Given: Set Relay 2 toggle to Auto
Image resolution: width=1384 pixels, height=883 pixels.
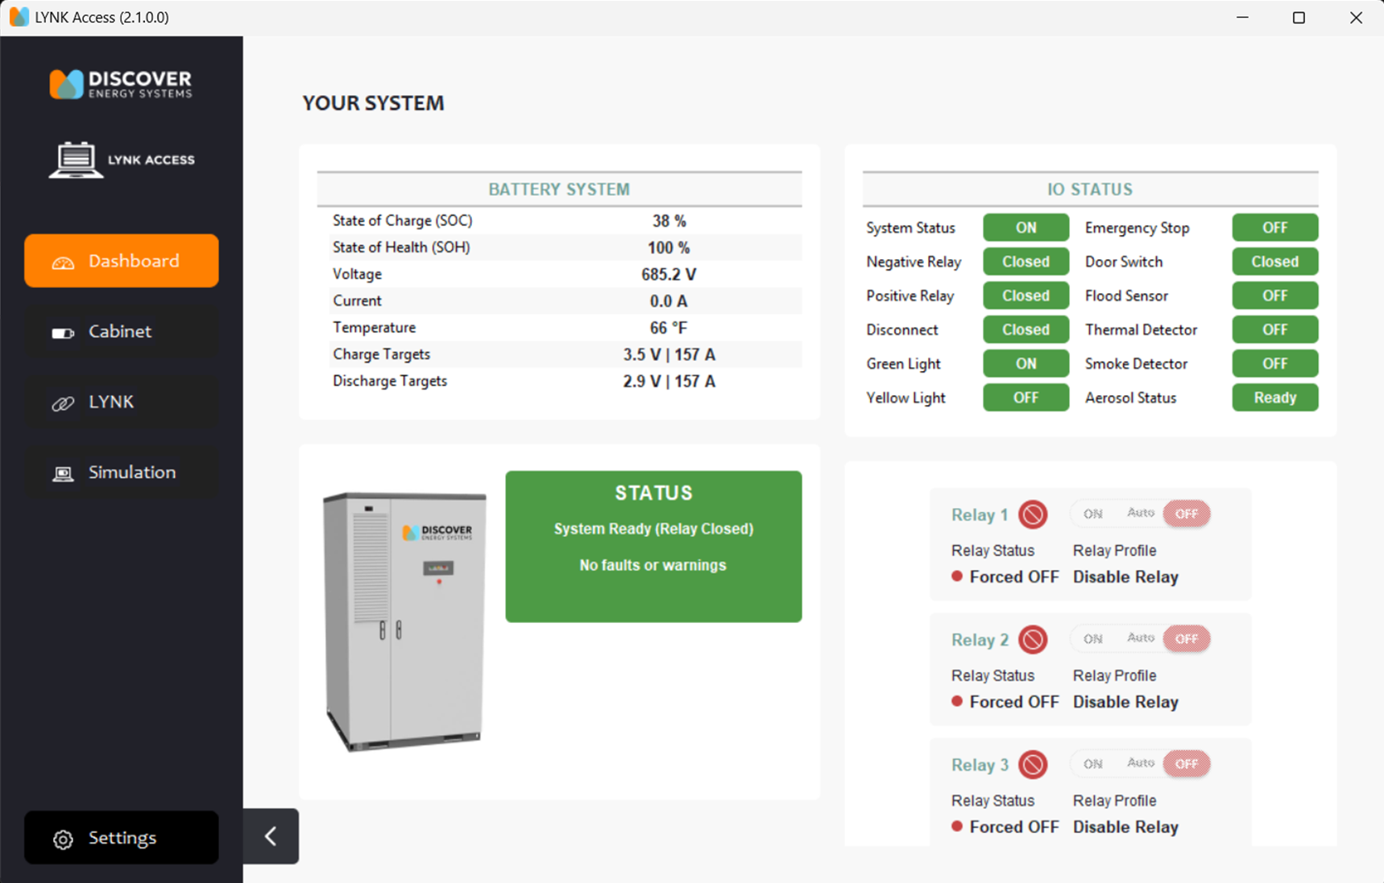Looking at the screenshot, I should click(x=1140, y=638).
